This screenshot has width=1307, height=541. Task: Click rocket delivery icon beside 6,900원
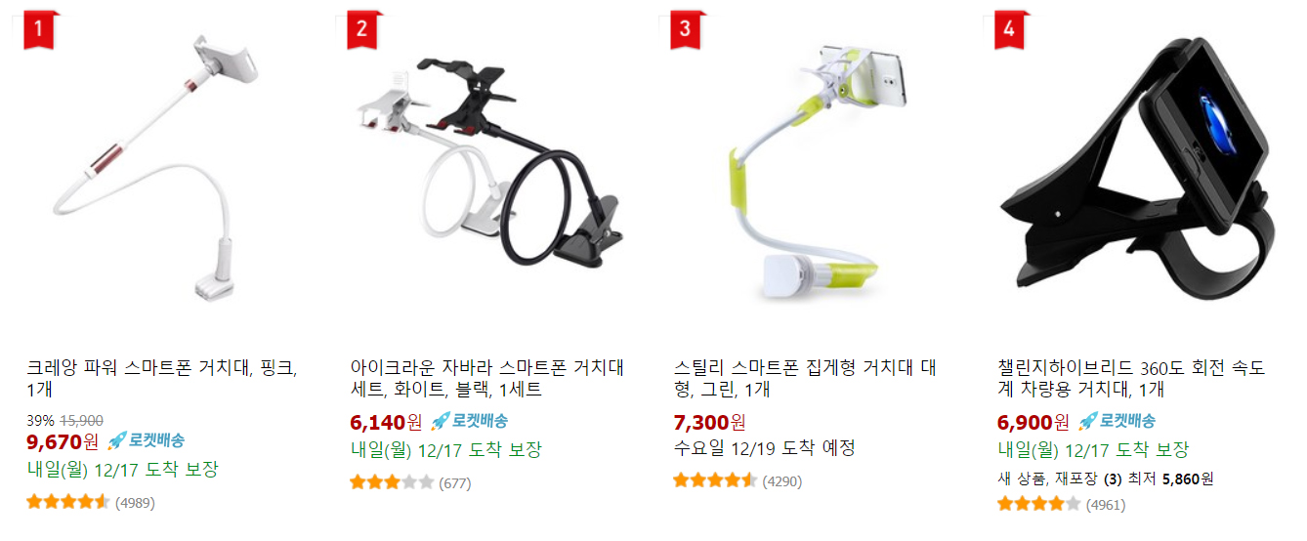point(1117,421)
